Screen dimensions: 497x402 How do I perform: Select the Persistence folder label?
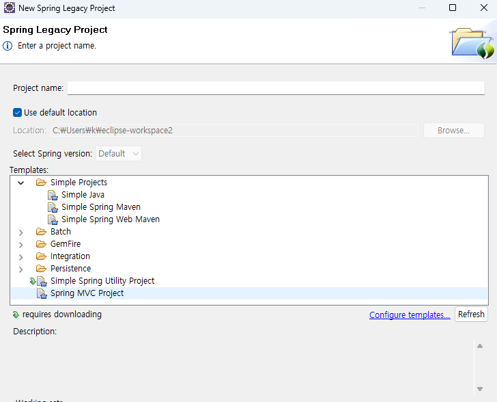coord(71,269)
